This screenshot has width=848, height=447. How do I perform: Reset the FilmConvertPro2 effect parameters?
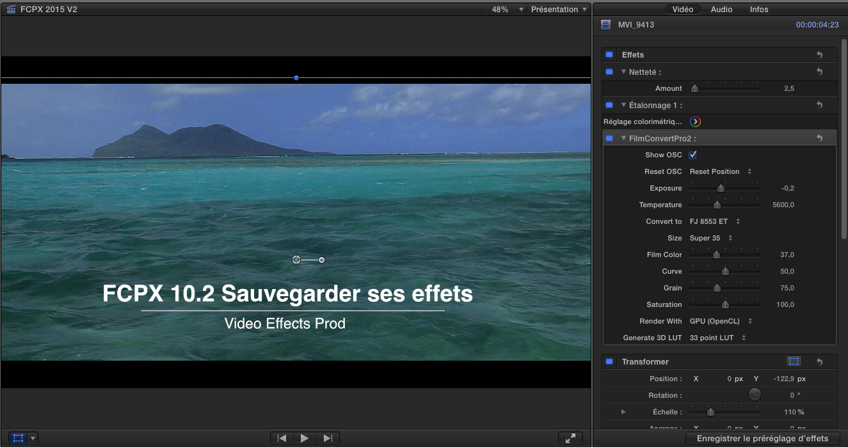click(x=819, y=138)
